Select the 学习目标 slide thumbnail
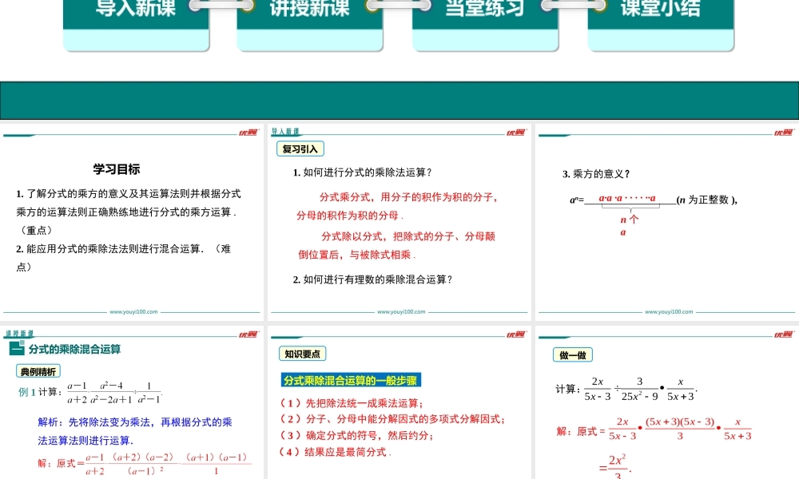Image resolution: width=799 pixels, height=479 pixels. click(132, 224)
